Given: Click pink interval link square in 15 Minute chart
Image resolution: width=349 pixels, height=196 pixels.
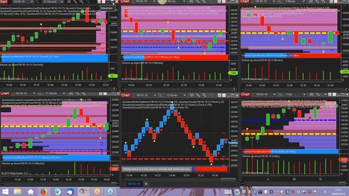Looking at the screenshot, I should [x=105, y=94].
